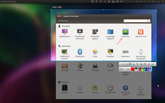Pick the black color swatch
The height and width of the screenshot is (103, 165).
point(136,68)
